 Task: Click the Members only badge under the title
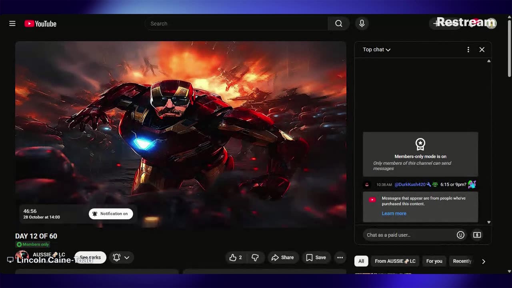tap(33, 244)
